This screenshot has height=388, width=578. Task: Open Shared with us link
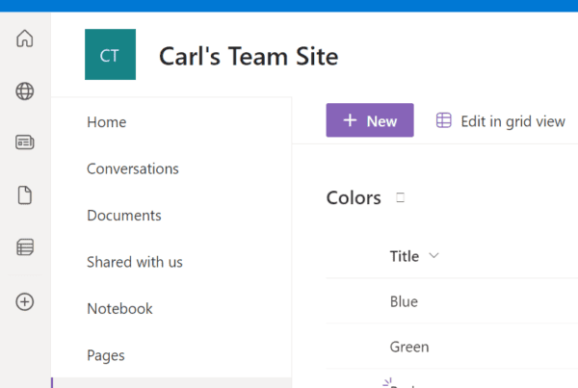pyautogui.click(x=135, y=262)
